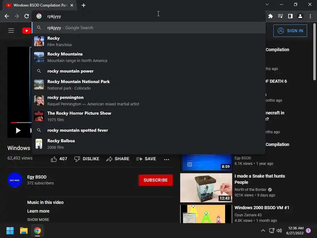Screen dimensions: 317x238
Task: Go back to the previous page
Action: pyautogui.click(x=7, y=16)
